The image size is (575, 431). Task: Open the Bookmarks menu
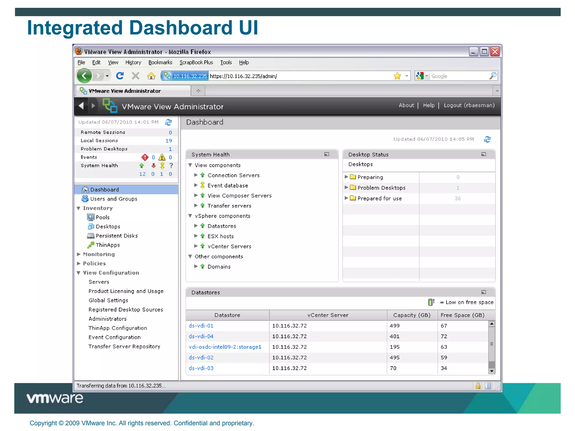coord(160,62)
